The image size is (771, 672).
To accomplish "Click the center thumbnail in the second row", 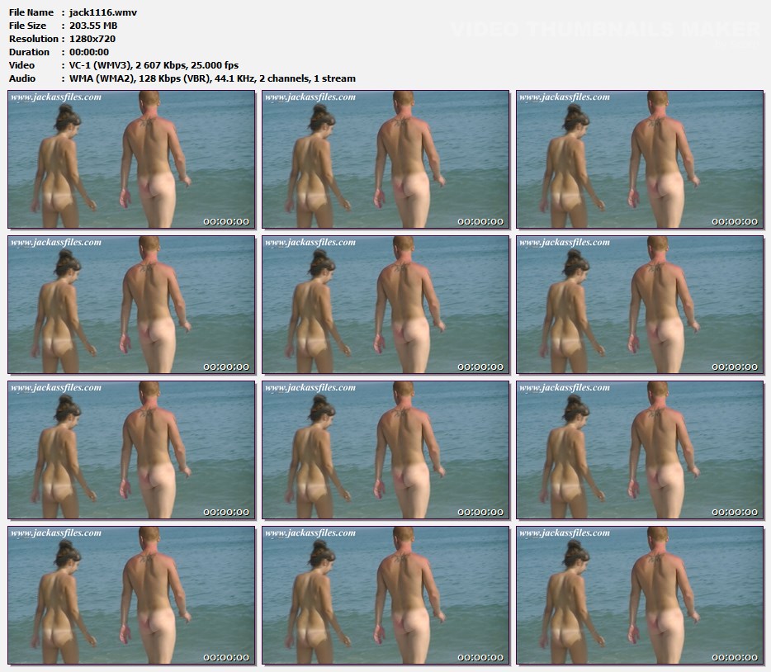I will [x=386, y=305].
